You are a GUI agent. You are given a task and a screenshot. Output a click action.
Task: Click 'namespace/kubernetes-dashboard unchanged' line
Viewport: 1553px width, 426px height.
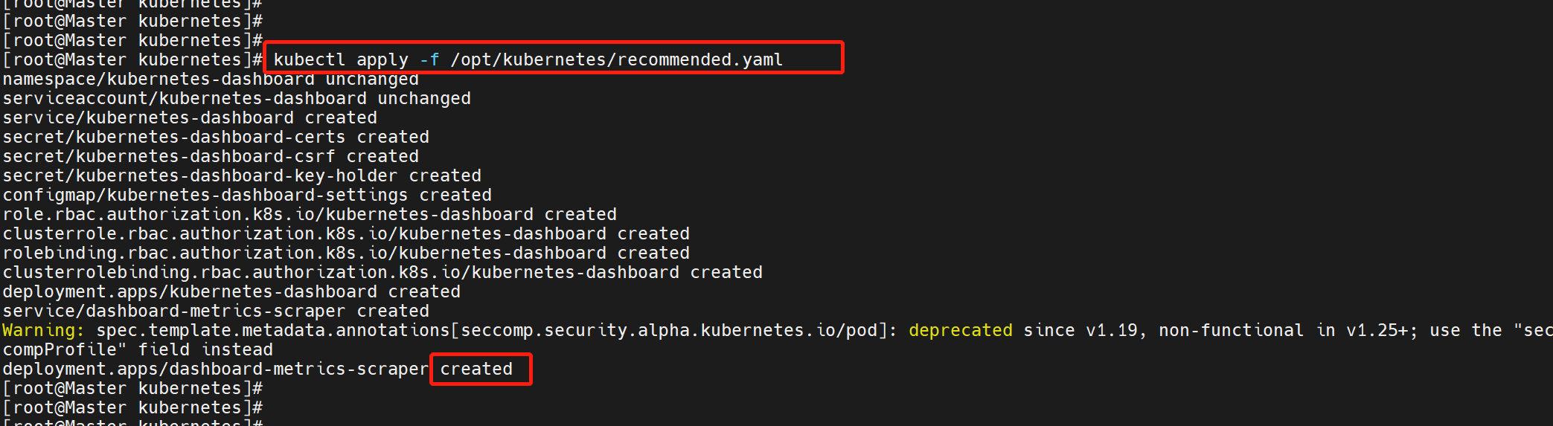[x=211, y=79]
